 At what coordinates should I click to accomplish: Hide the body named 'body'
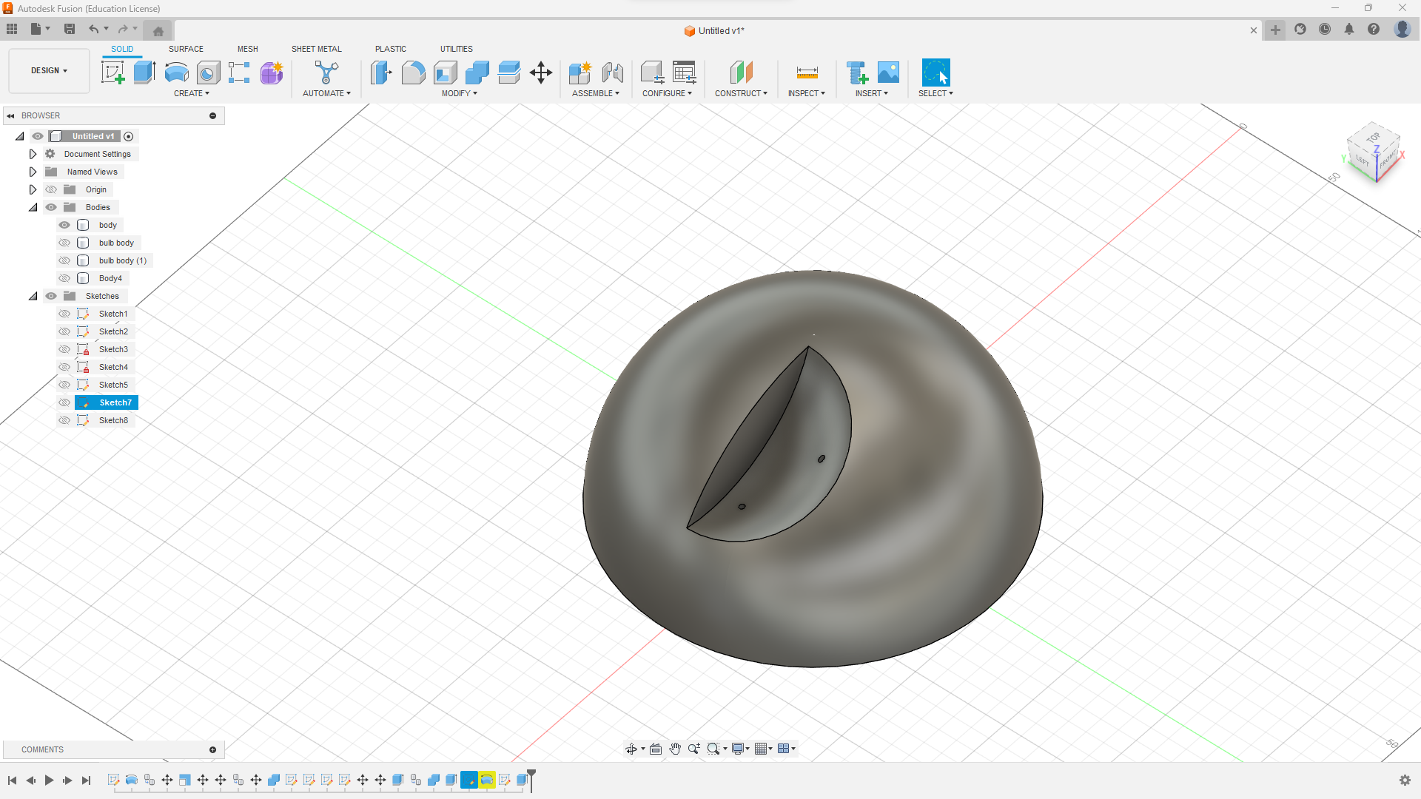pyautogui.click(x=65, y=225)
